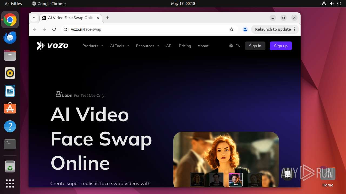Click the face swap preview video
This screenshot has width=346, height=194.
[226, 159]
